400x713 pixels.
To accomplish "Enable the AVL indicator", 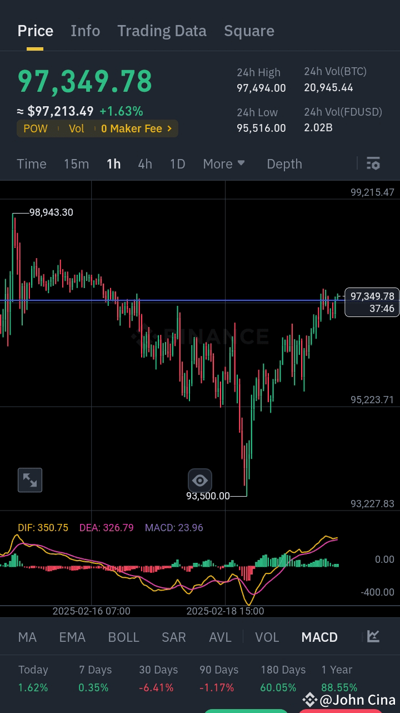I will coord(220,637).
